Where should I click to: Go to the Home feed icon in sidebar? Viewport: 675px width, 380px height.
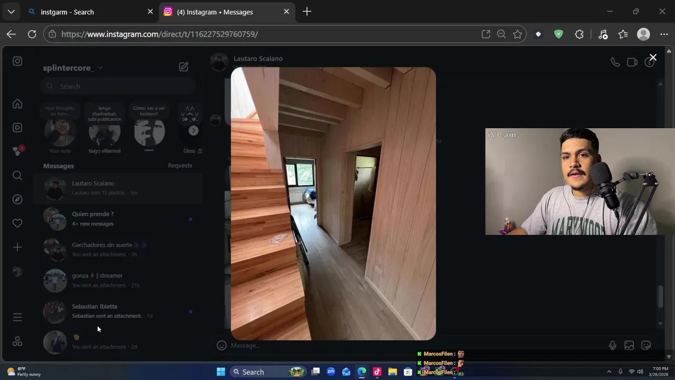coord(17,104)
